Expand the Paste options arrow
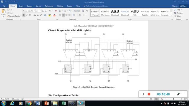The width and height of the screenshot is (189, 106). [x=4, y=16]
